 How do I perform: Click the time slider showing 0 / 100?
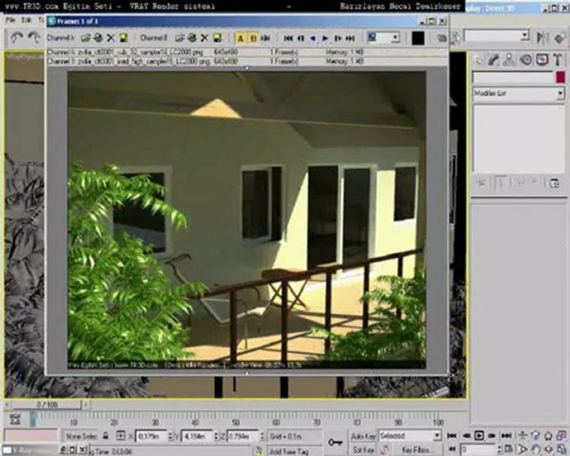click(x=46, y=405)
